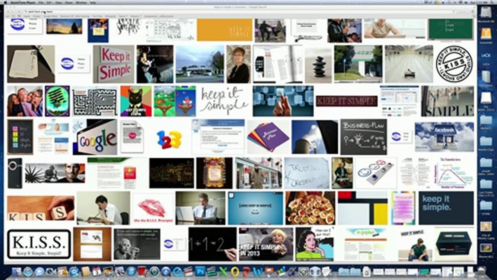
Task: Open the Google sign image
Action: (95, 137)
